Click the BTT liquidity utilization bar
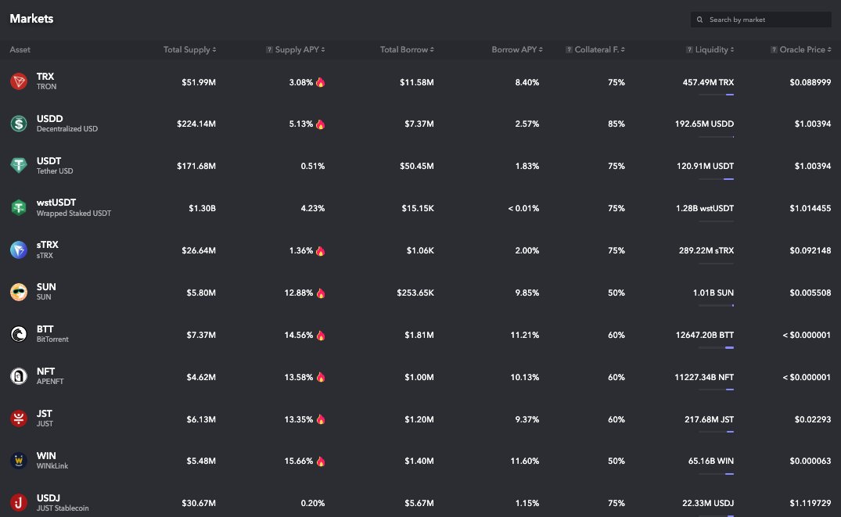841x517 pixels. point(716,347)
